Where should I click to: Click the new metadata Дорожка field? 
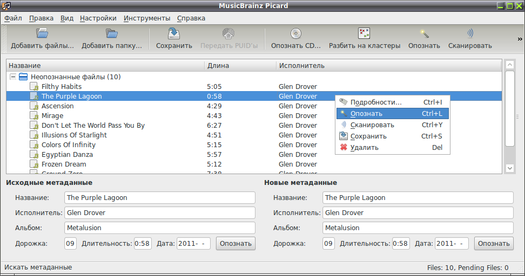[328, 243]
